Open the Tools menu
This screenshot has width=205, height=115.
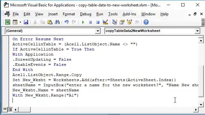(113, 14)
